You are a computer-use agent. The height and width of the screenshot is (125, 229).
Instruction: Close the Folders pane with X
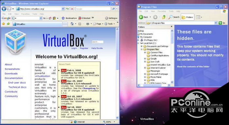[x=171, y=27]
